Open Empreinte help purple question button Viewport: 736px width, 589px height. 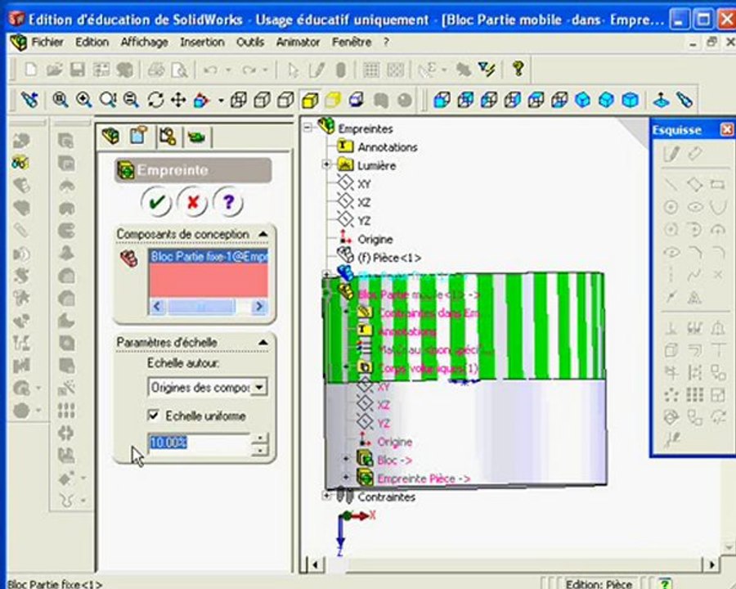[229, 202]
